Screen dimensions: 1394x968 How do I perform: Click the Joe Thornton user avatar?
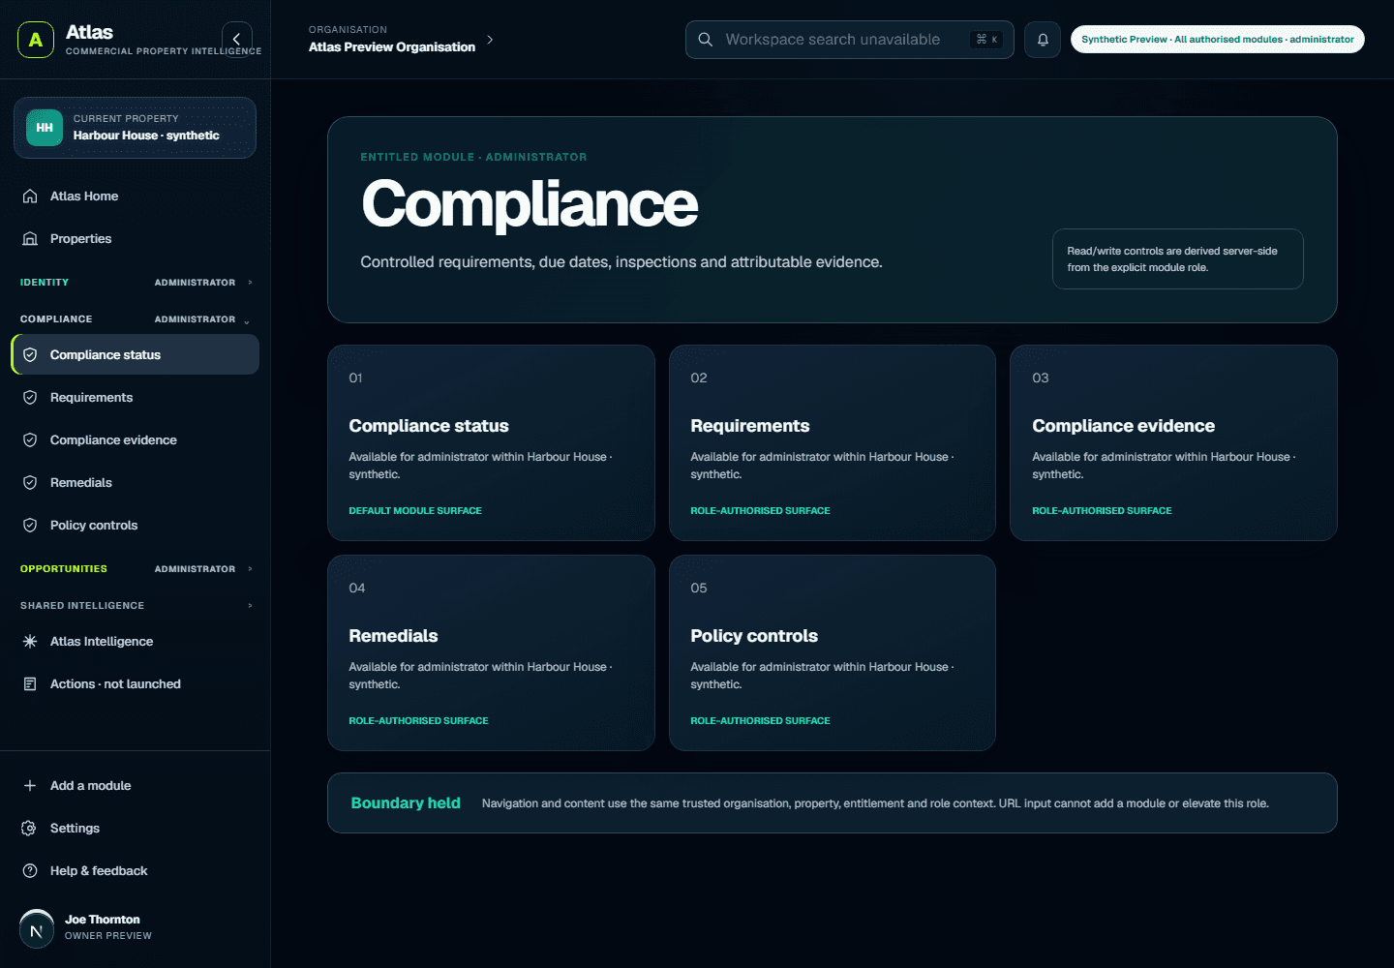tap(37, 927)
